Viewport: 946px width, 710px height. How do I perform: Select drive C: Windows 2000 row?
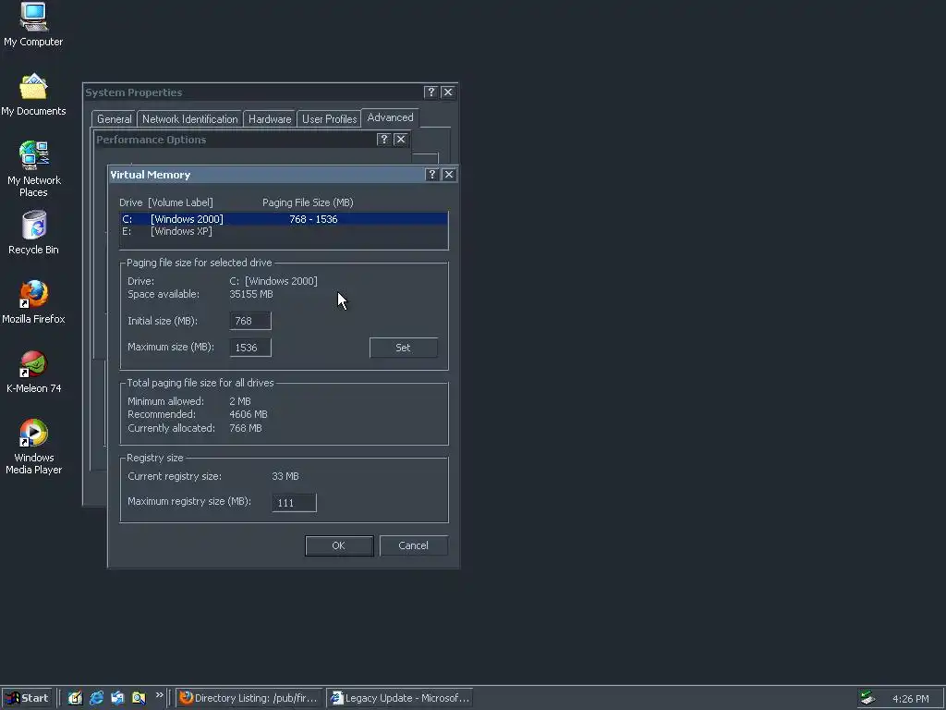(x=284, y=219)
